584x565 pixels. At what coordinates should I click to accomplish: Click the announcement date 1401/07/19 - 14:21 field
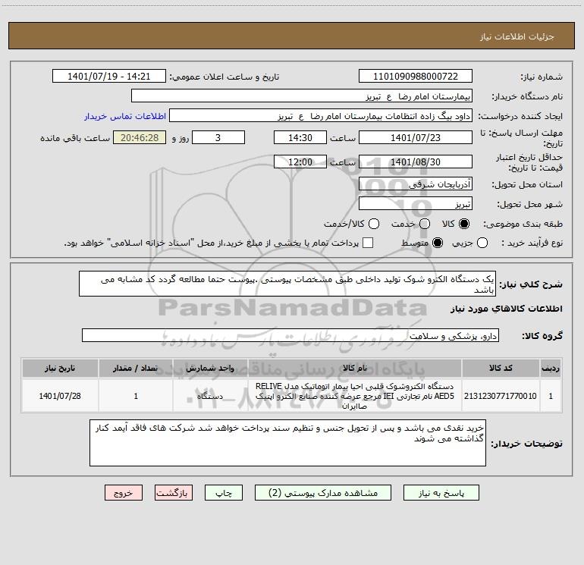click(109, 77)
